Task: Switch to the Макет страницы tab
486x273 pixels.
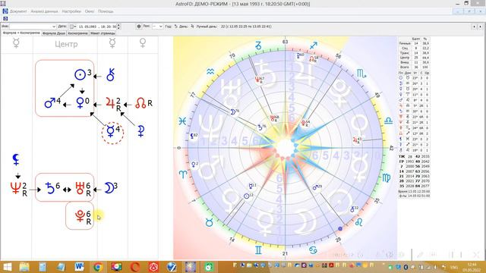Action: (103, 33)
